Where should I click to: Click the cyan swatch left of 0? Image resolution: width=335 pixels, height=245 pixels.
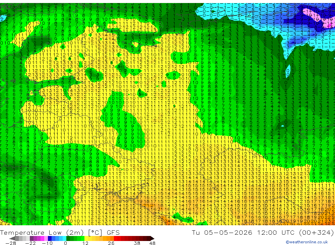64,238
